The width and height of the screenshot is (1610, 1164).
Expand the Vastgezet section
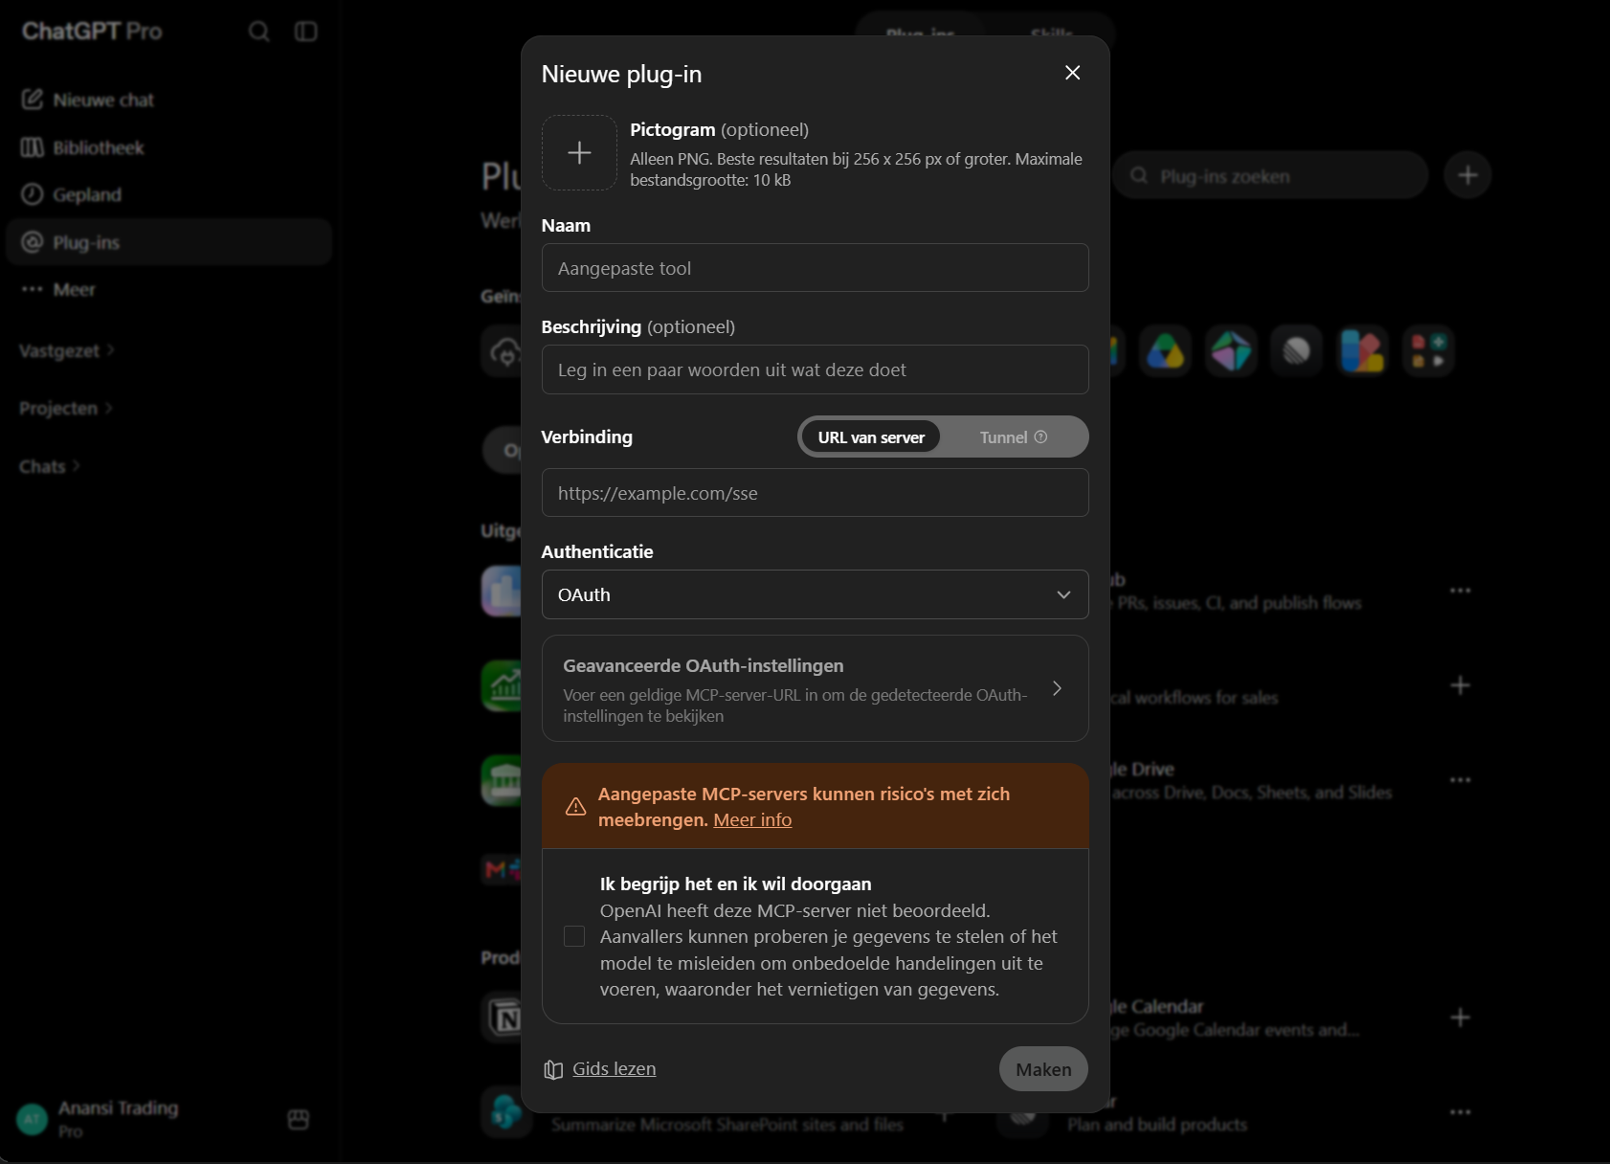click(66, 351)
